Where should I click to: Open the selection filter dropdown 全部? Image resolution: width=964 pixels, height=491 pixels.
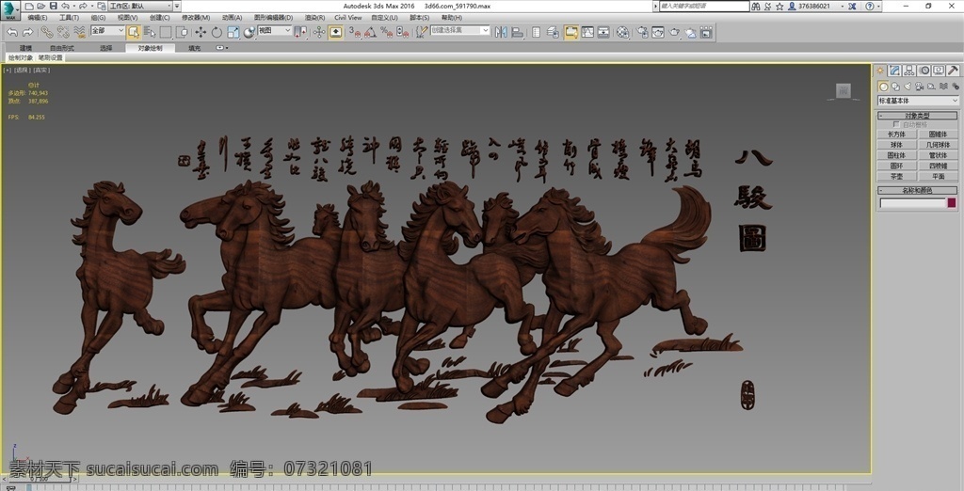tap(107, 31)
